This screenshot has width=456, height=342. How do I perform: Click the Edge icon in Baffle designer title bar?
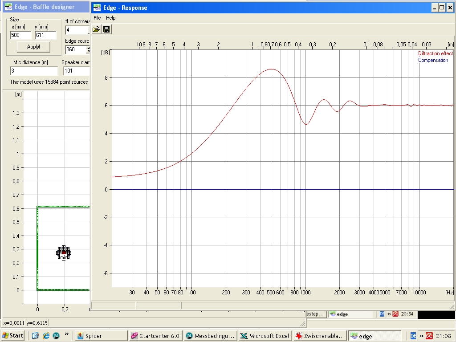pos(8,7)
